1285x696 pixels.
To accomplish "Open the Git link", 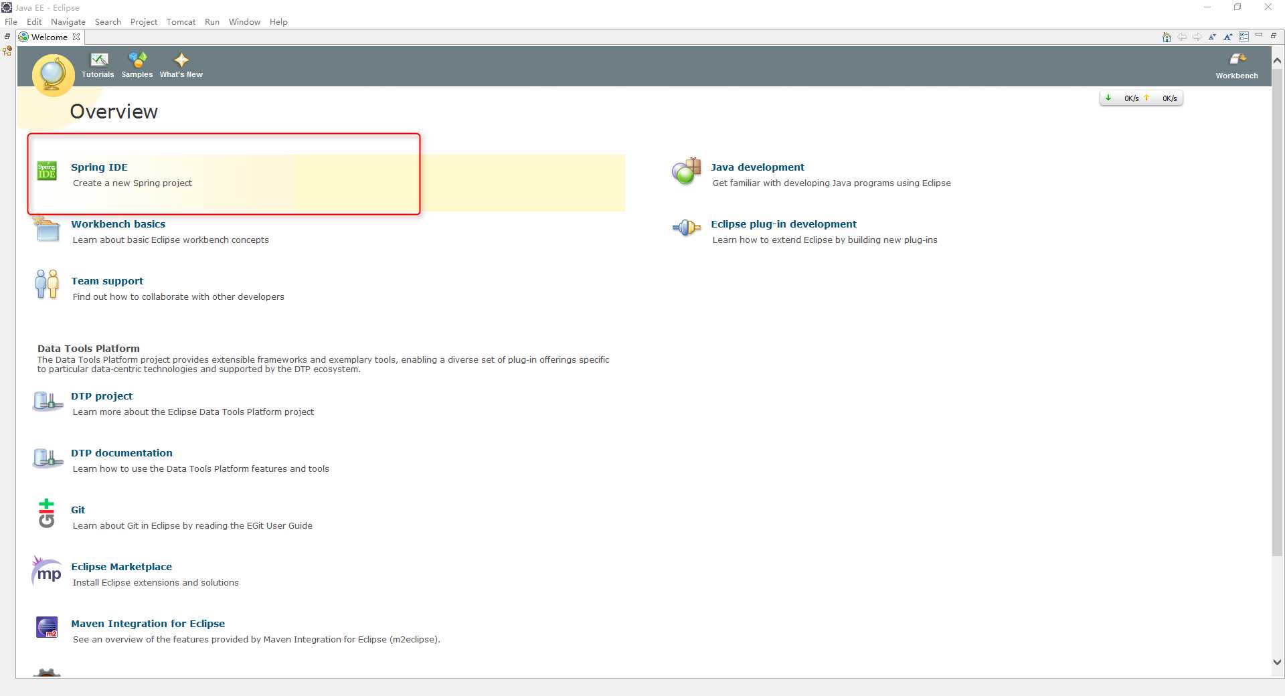I will [78, 510].
